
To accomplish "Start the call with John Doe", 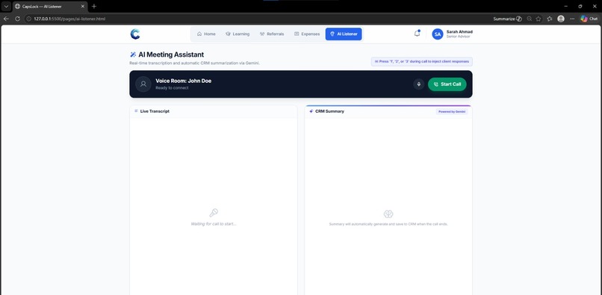I will [x=447, y=84].
